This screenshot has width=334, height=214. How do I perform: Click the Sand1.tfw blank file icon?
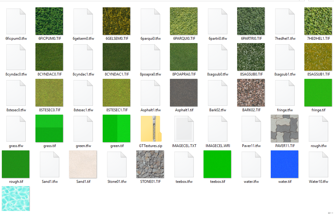[x=49, y=164]
